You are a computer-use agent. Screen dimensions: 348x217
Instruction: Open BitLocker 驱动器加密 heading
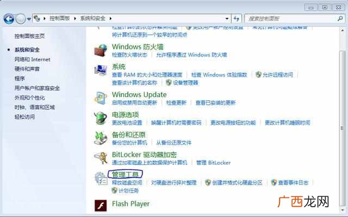[144, 155]
